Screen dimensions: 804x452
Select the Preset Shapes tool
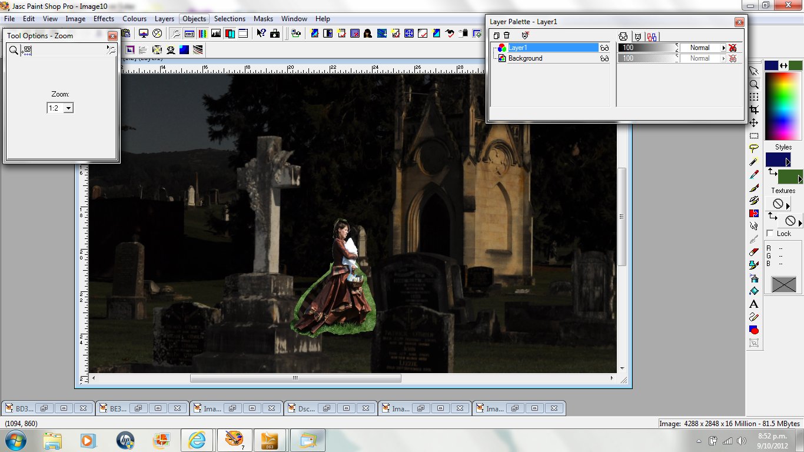[754, 330]
